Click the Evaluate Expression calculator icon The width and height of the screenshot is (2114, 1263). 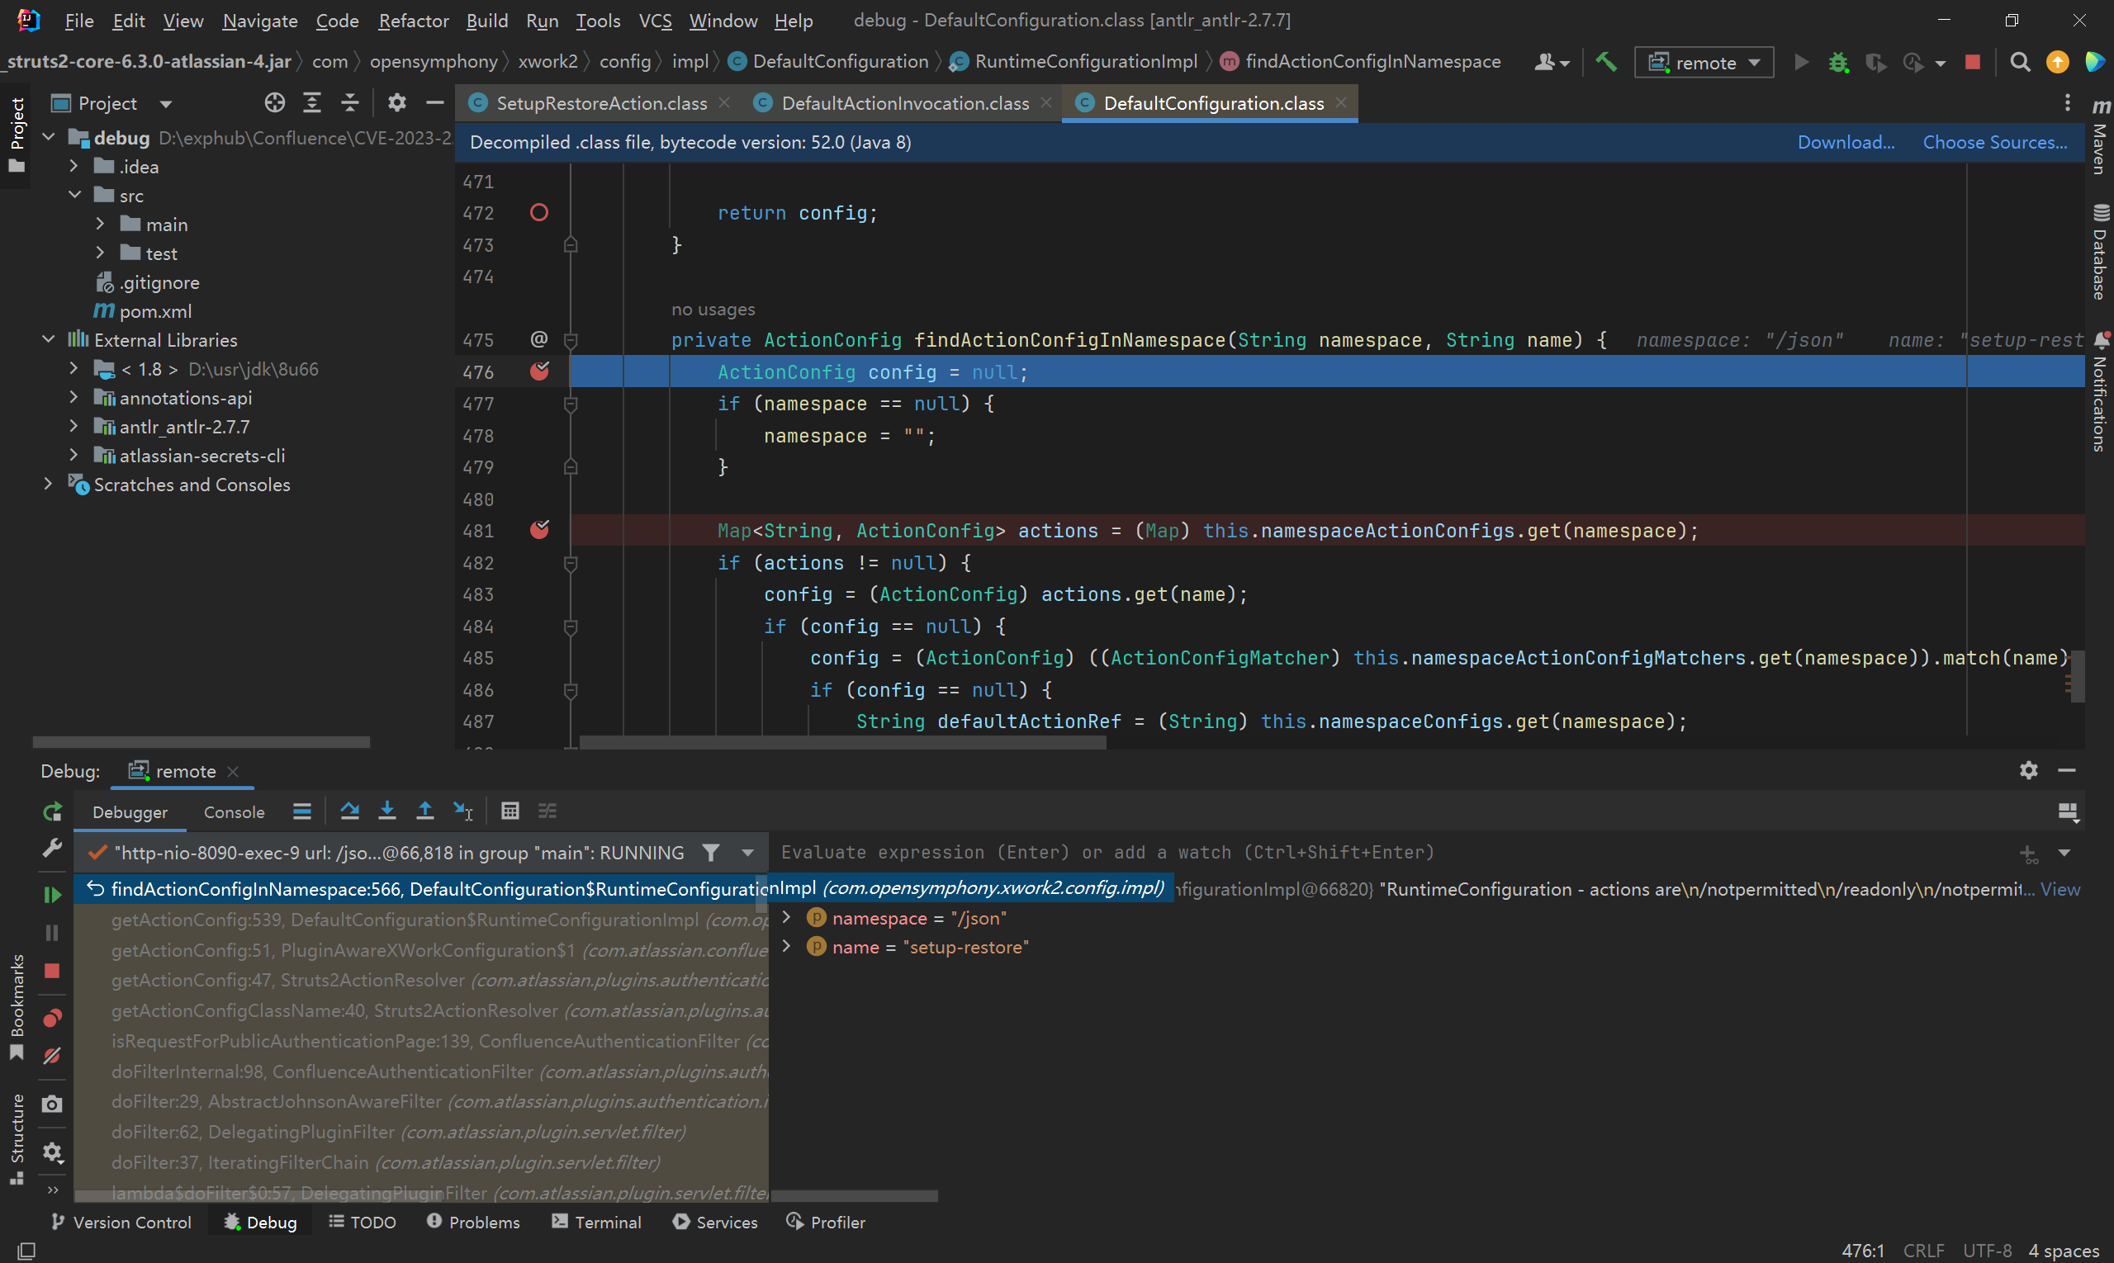(510, 811)
